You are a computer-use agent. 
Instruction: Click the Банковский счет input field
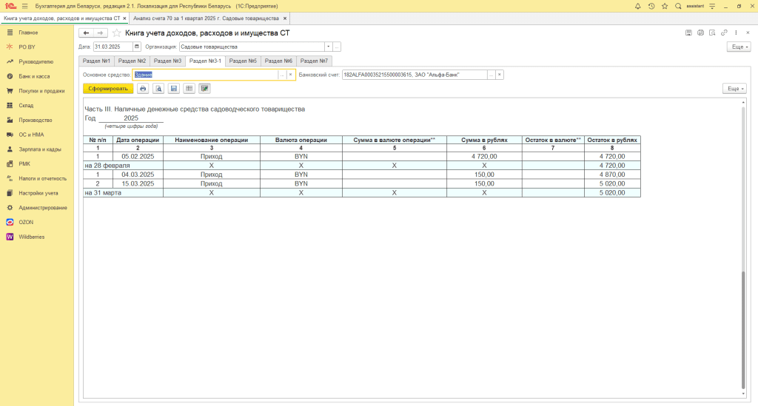pos(415,75)
